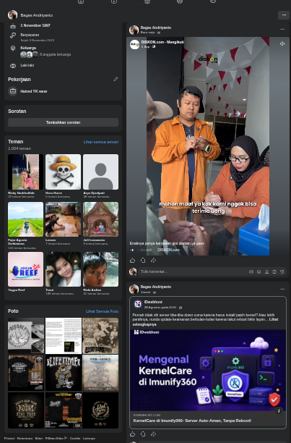The height and width of the screenshot is (443, 291).
Task: Open the Mengenal KernelCare di Imunify360 banner image
Action: click(x=208, y=370)
